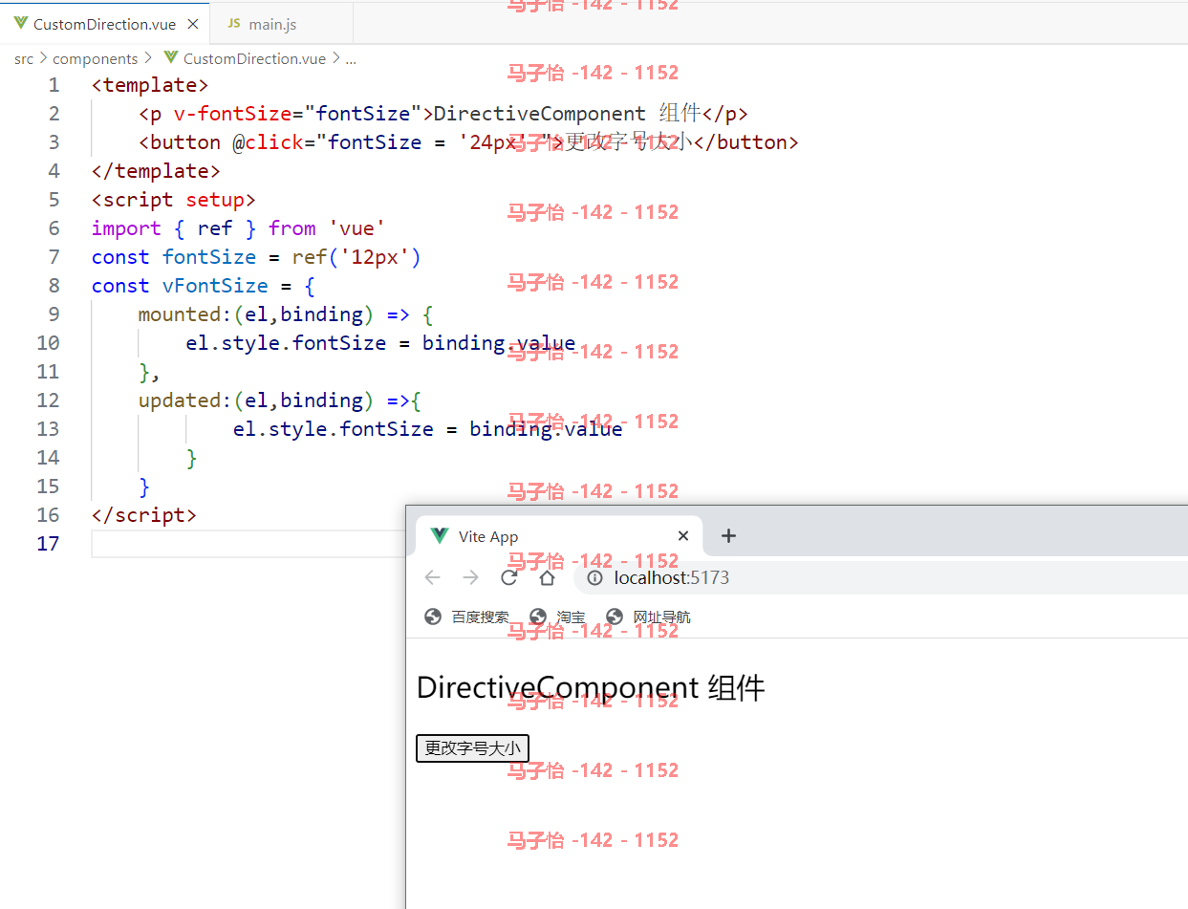Reload the localhost page

click(x=509, y=577)
